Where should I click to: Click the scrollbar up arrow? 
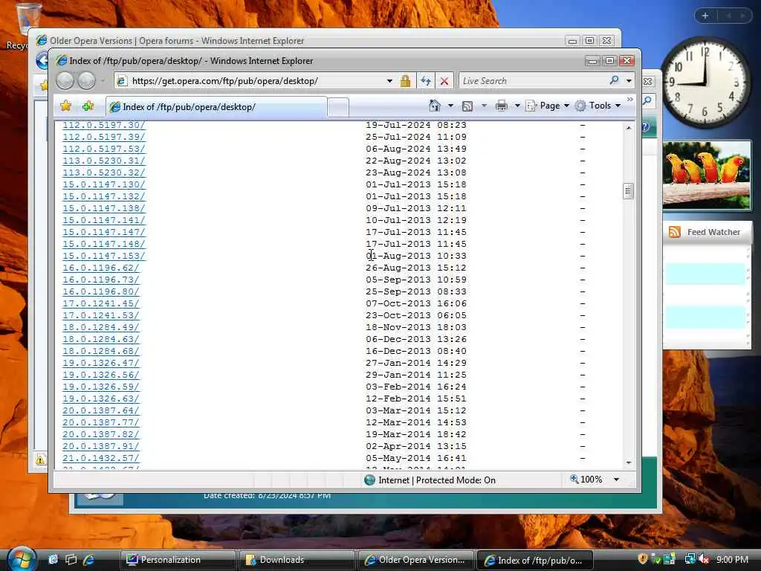pos(629,128)
